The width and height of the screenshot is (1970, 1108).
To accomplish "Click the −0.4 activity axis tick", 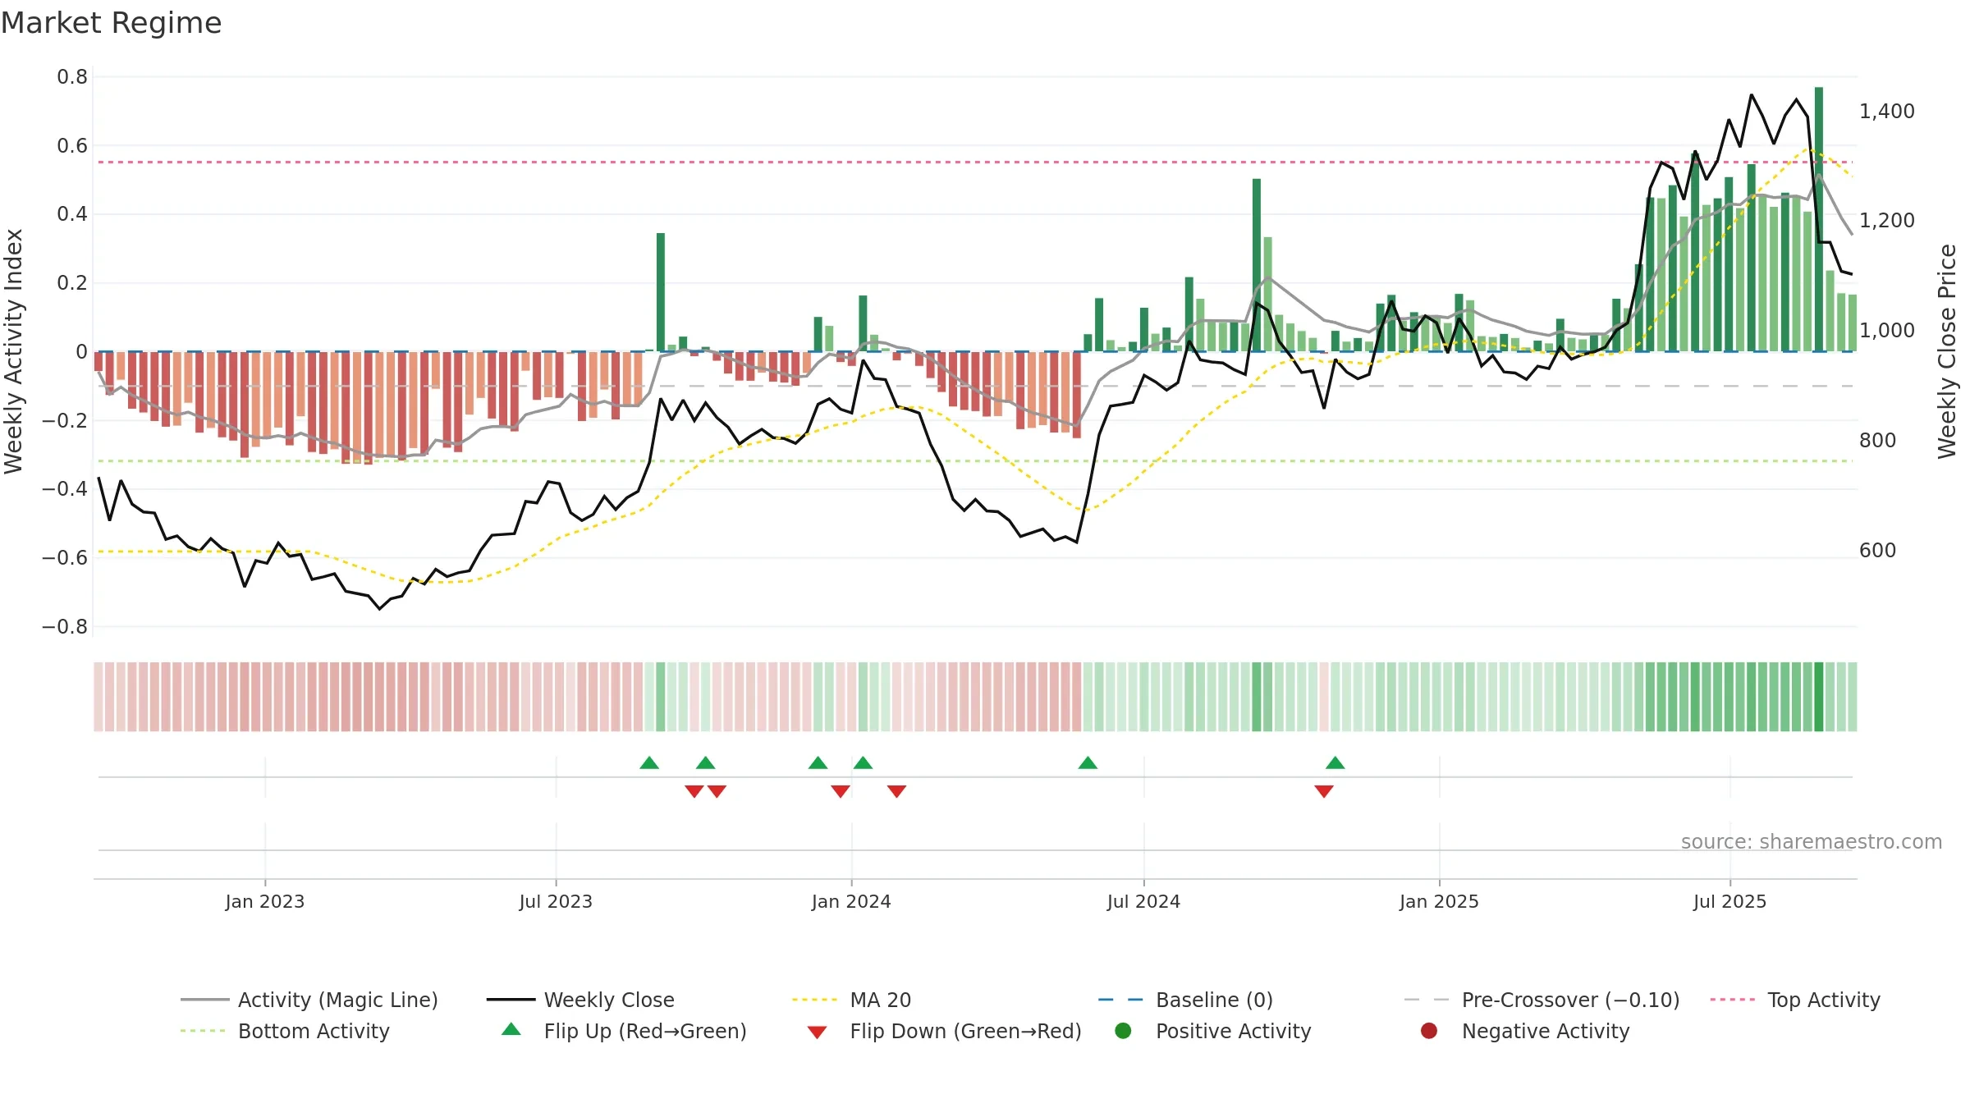I will 65,489.
